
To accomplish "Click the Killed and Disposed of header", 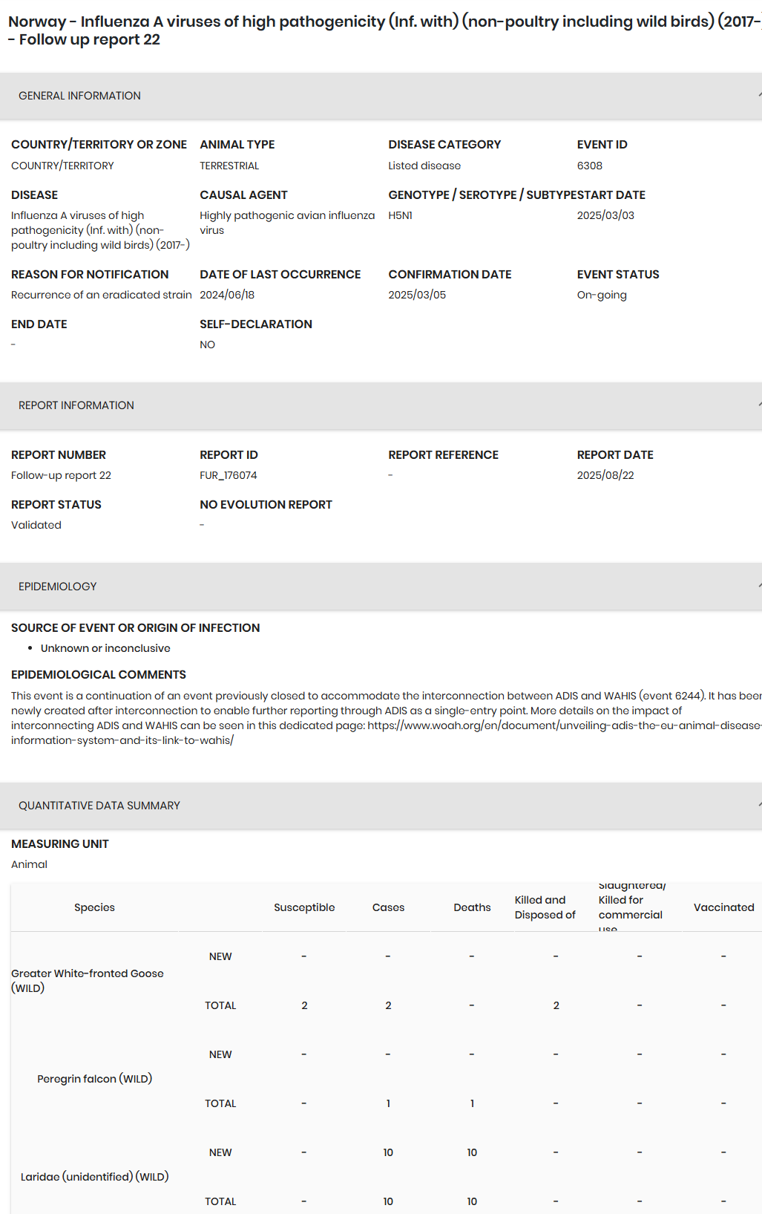I will point(545,907).
